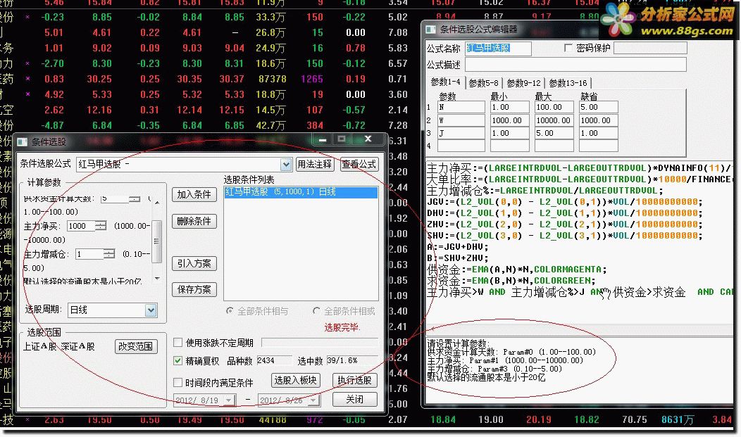The height and width of the screenshot is (437, 741).
Task: Click volume cell 87378 in quote list
Action: pos(272,80)
